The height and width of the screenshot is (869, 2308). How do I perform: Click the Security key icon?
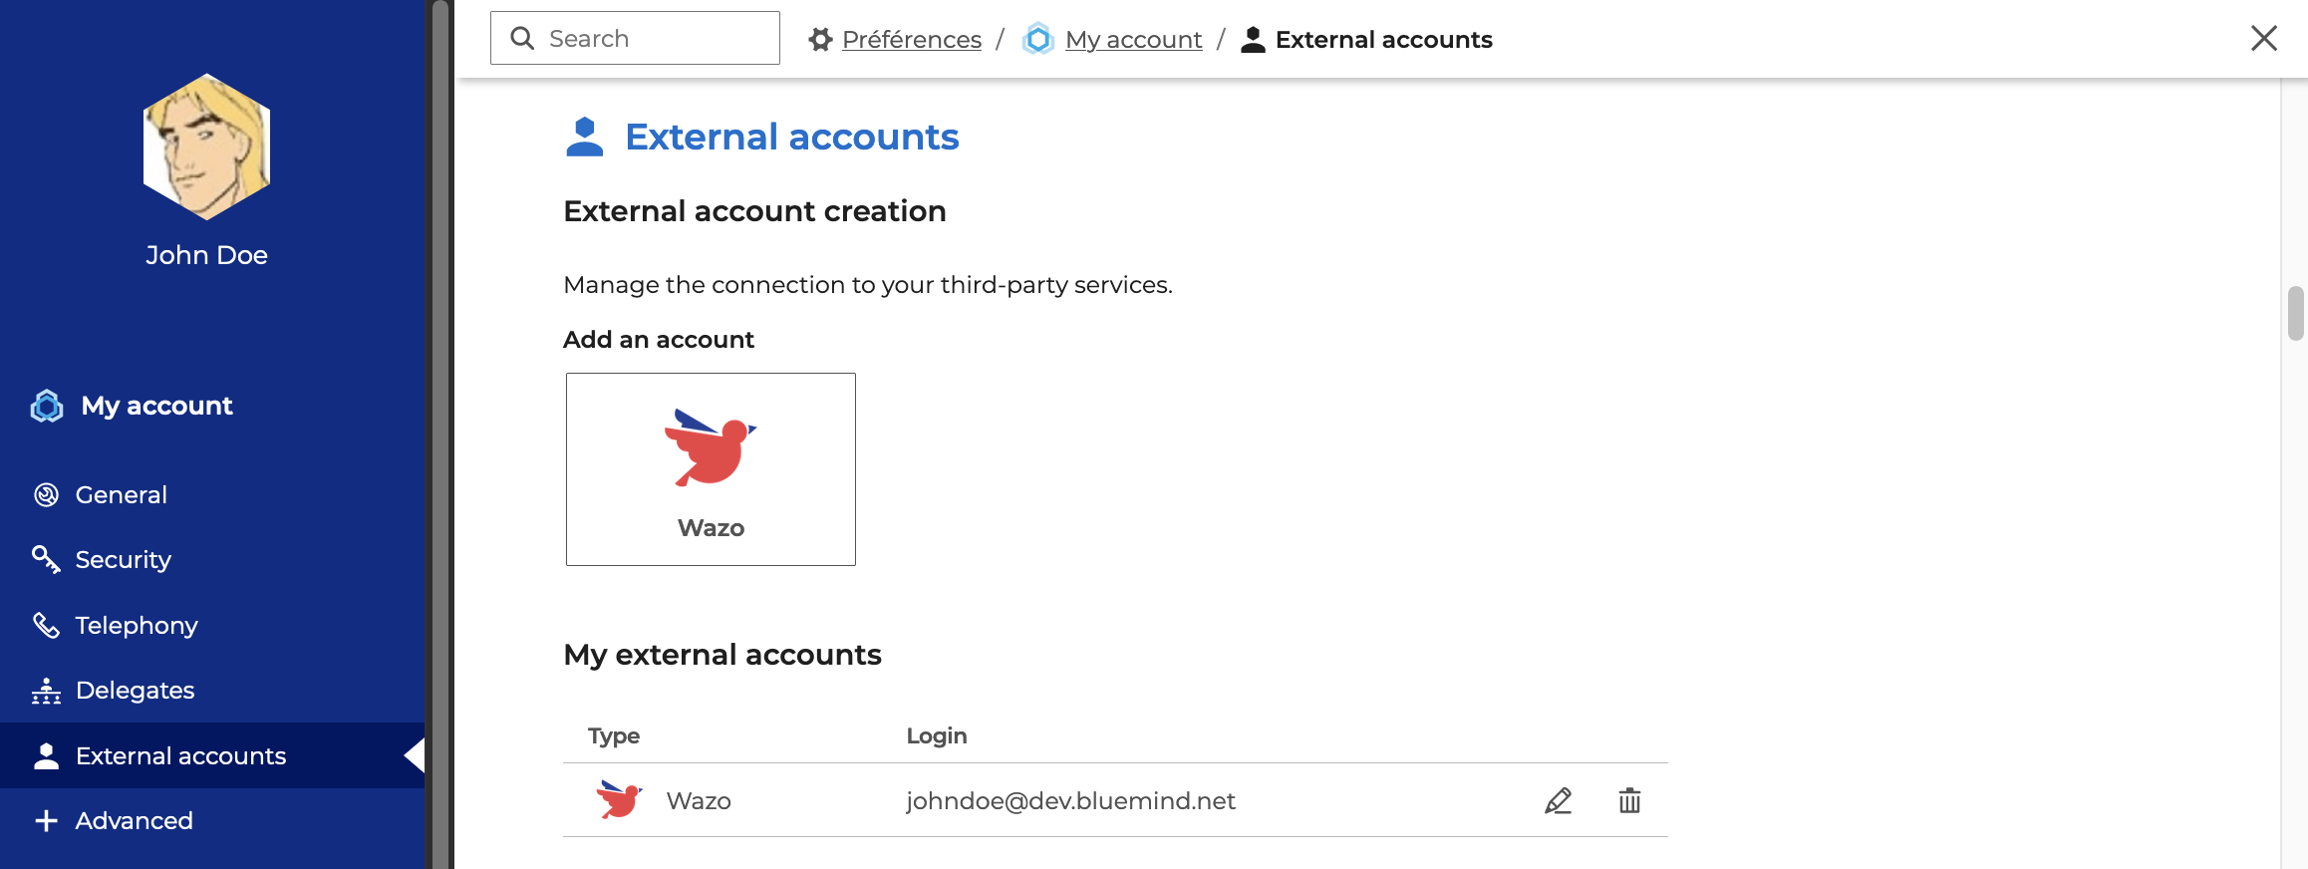pos(46,559)
